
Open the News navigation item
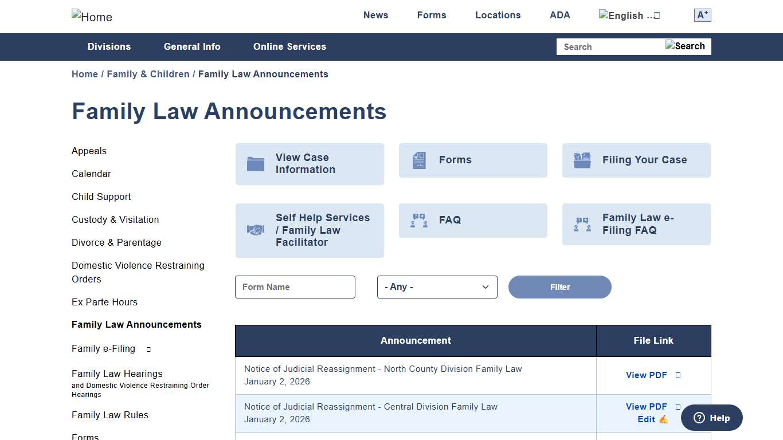(x=375, y=15)
